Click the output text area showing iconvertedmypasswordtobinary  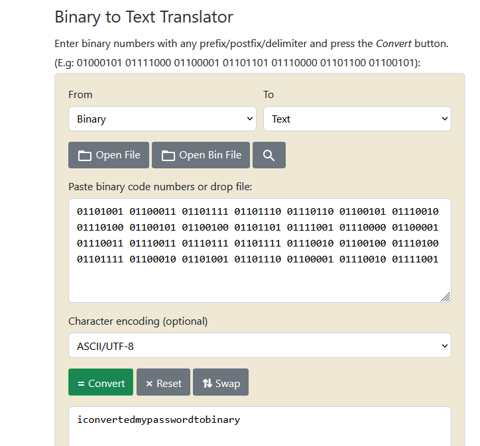tap(260, 426)
